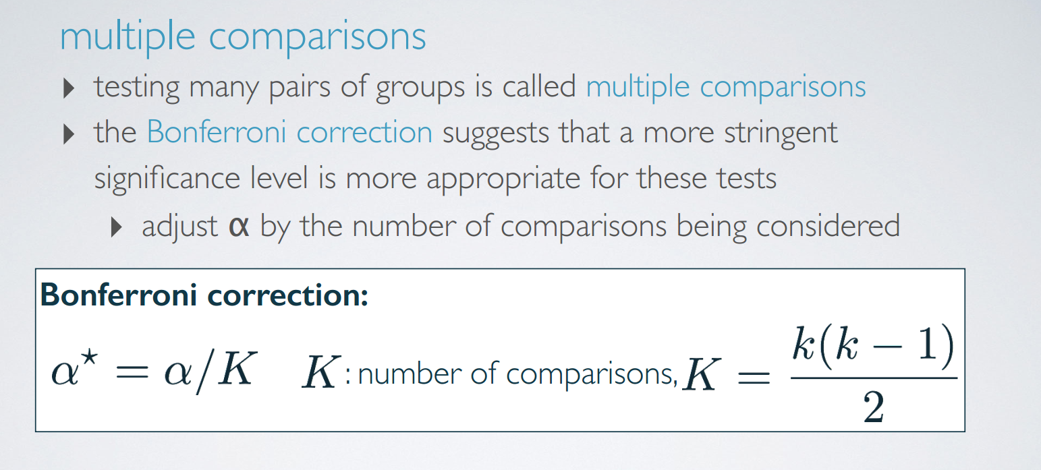Click the denominator '2' of the fraction
The width and height of the screenshot is (1041, 470).
coord(874,407)
